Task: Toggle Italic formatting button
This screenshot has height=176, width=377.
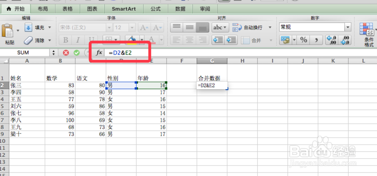Action: point(78,40)
